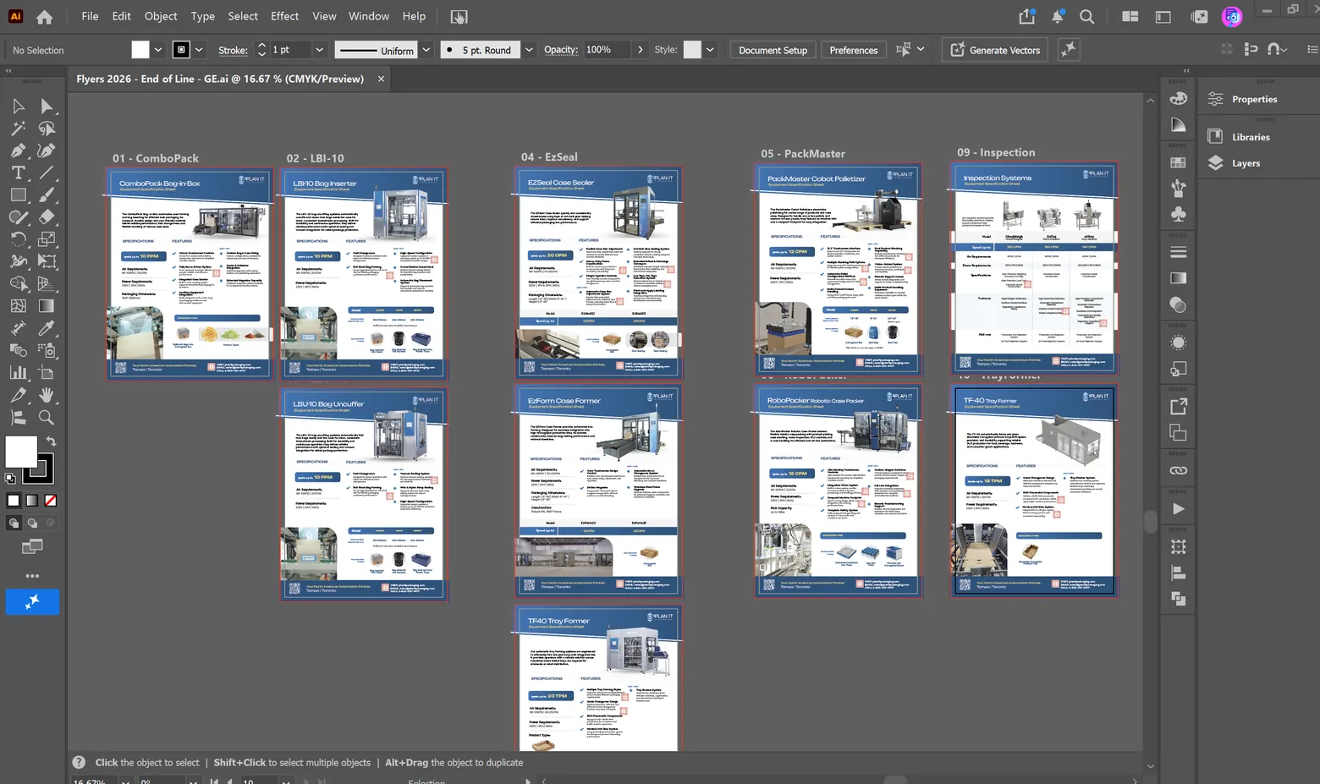
Task: Select the Eraser tool
Action: pyautogui.click(x=47, y=217)
